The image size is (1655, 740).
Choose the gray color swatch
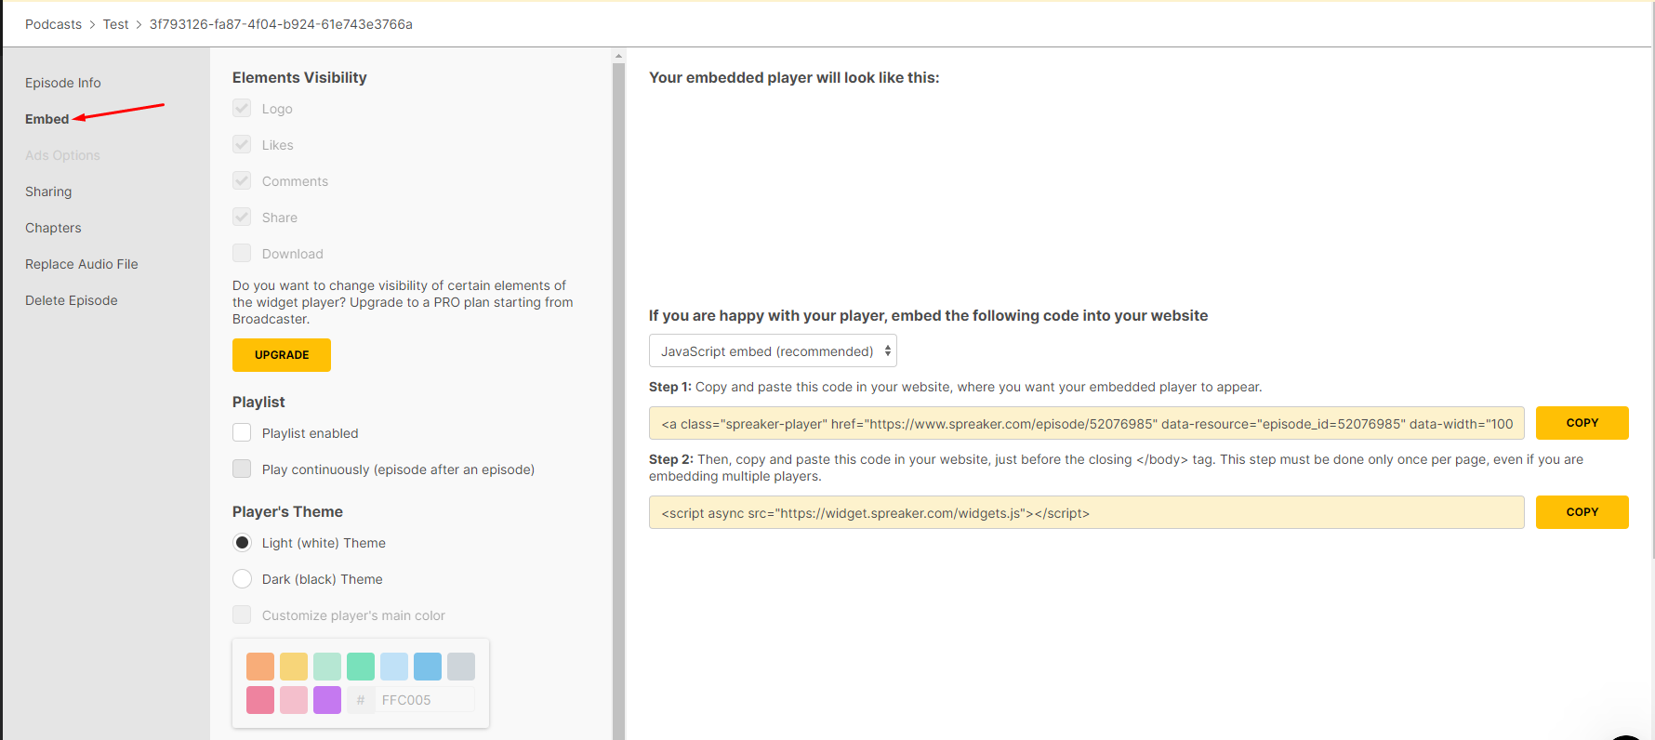pos(461,667)
